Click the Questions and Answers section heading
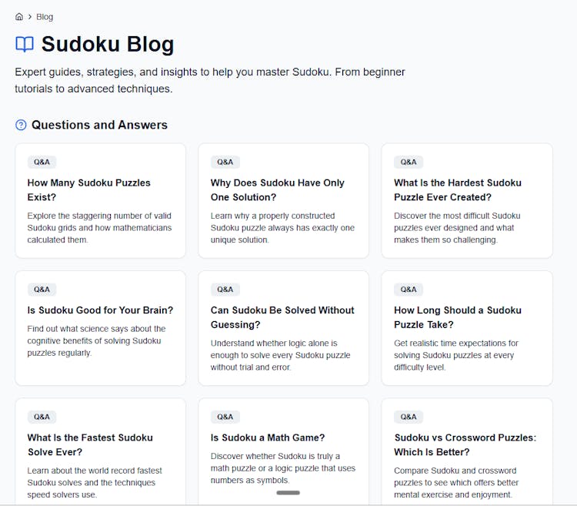This screenshot has width=577, height=506. pos(99,125)
